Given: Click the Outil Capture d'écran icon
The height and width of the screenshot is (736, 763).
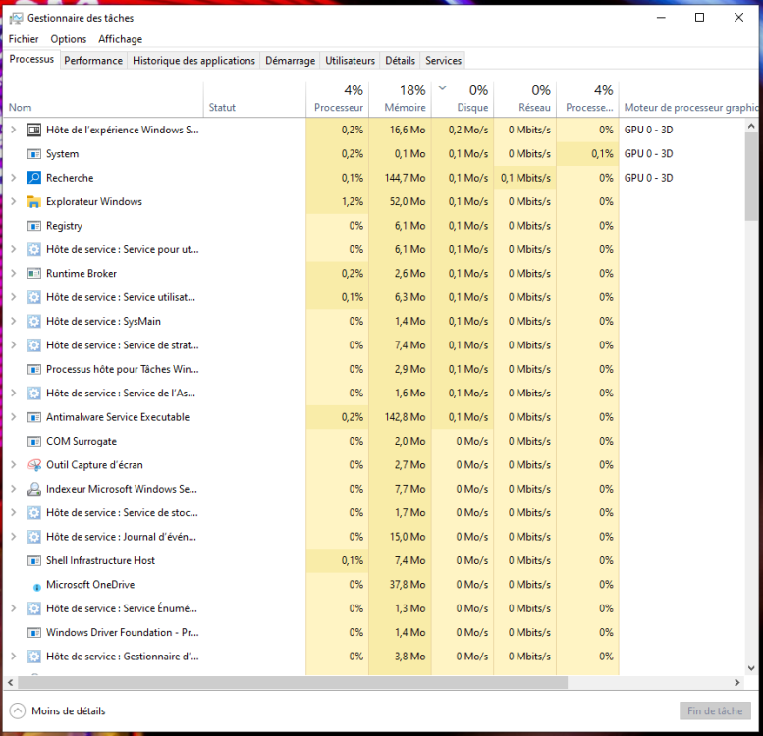Looking at the screenshot, I should [x=34, y=465].
